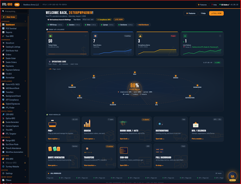Click the Camera Capture icon

[x=3, y=126]
